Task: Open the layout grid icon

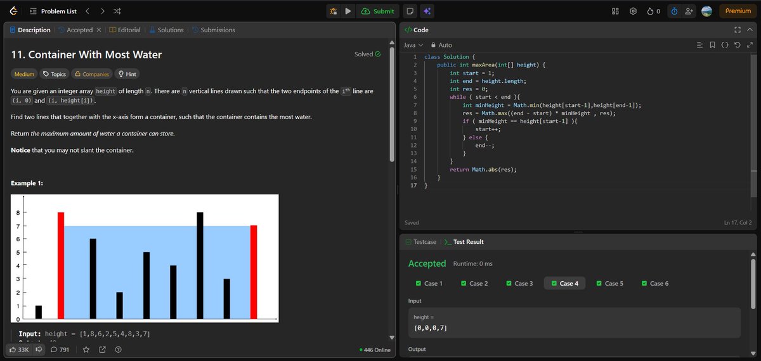Action: pos(615,11)
